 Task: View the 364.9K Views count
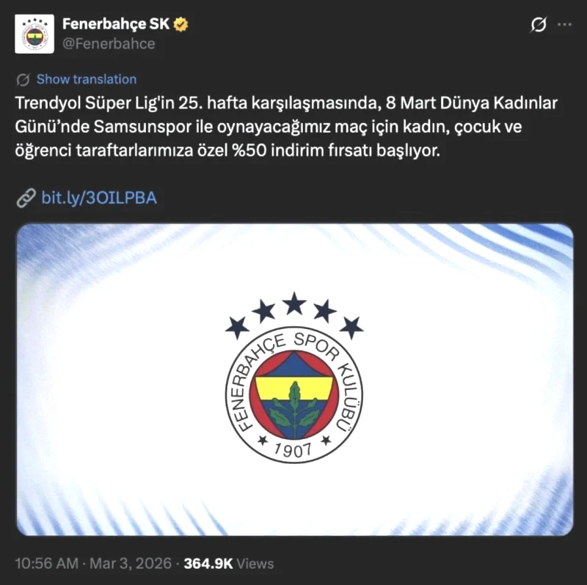(x=229, y=564)
